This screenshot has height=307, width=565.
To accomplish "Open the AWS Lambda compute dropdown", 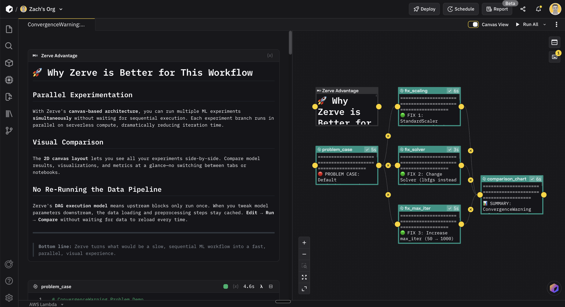I will pyautogui.click(x=46, y=304).
